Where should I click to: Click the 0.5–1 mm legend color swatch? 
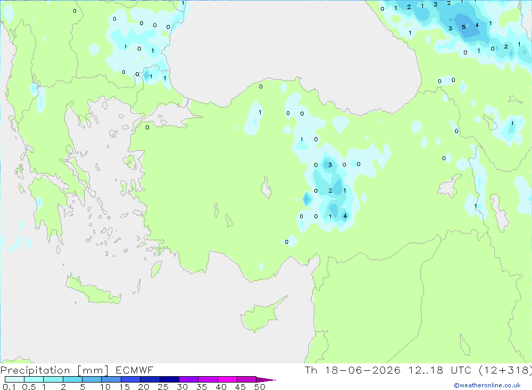34,379
